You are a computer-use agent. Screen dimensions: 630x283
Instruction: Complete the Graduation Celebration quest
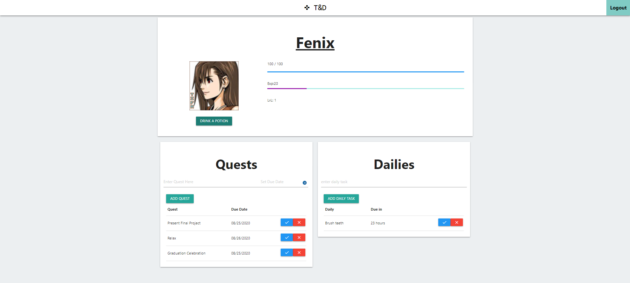pos(287,253)
